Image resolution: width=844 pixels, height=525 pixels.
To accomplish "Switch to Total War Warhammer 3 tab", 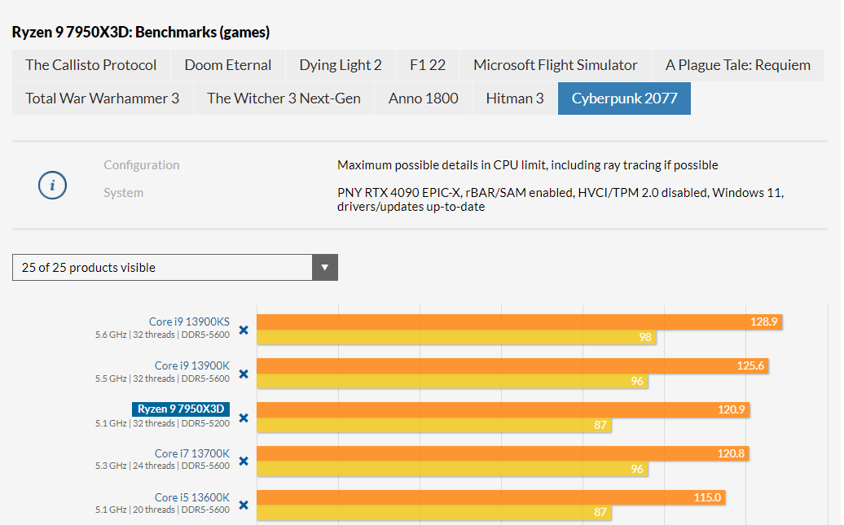I will [x=103, y=98].
